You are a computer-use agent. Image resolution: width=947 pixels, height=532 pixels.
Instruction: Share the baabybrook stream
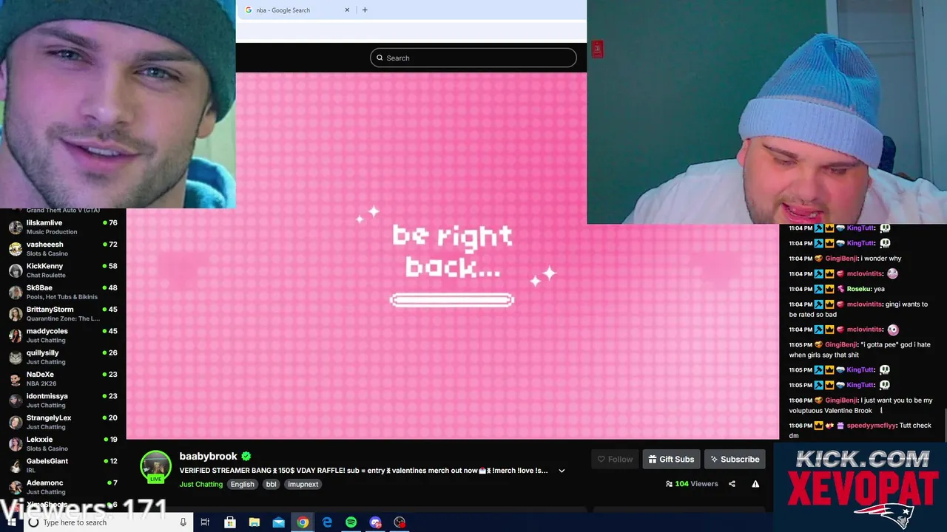click(x=732, y=484)
